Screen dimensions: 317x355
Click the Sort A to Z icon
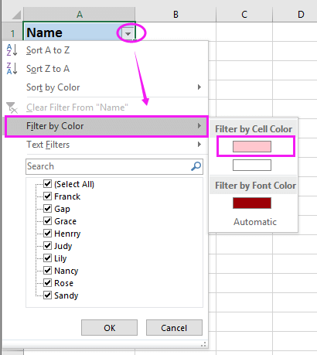(x=12, y=50)
